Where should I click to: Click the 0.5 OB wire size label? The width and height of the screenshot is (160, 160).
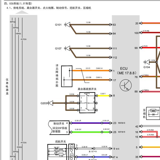point(88,77)
